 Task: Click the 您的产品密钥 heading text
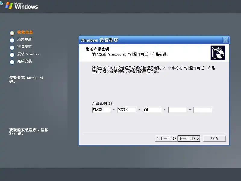97,49
